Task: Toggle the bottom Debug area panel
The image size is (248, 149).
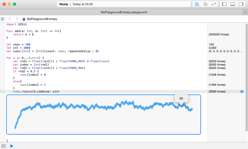Action: tap(233, 4)
